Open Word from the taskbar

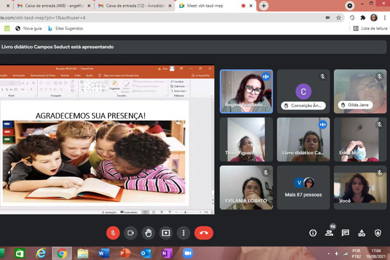tap(104, 253)
